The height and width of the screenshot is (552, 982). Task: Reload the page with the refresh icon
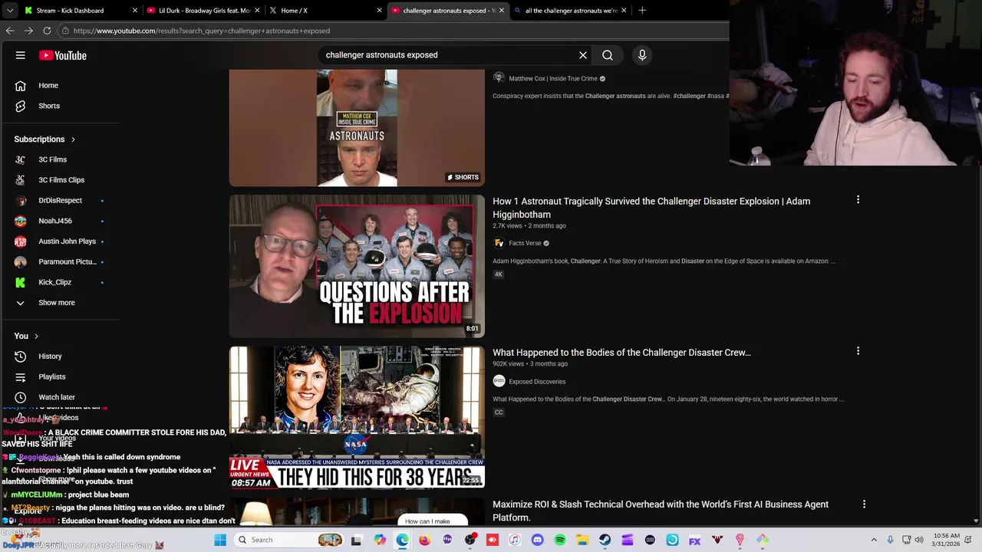coord(47,31)
